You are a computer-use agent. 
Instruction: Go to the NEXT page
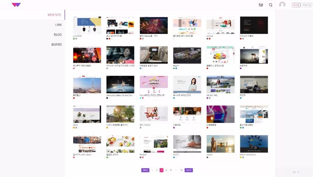189,170
